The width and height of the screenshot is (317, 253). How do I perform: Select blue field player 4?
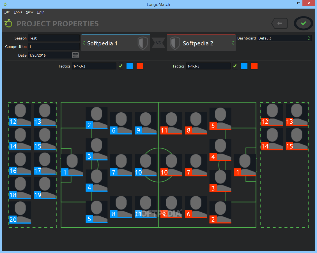pyautogui.click(x=97, y=180)
